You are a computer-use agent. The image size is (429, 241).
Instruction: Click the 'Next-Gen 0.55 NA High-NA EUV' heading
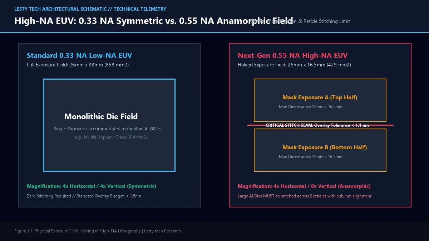(x=292, y=55)
